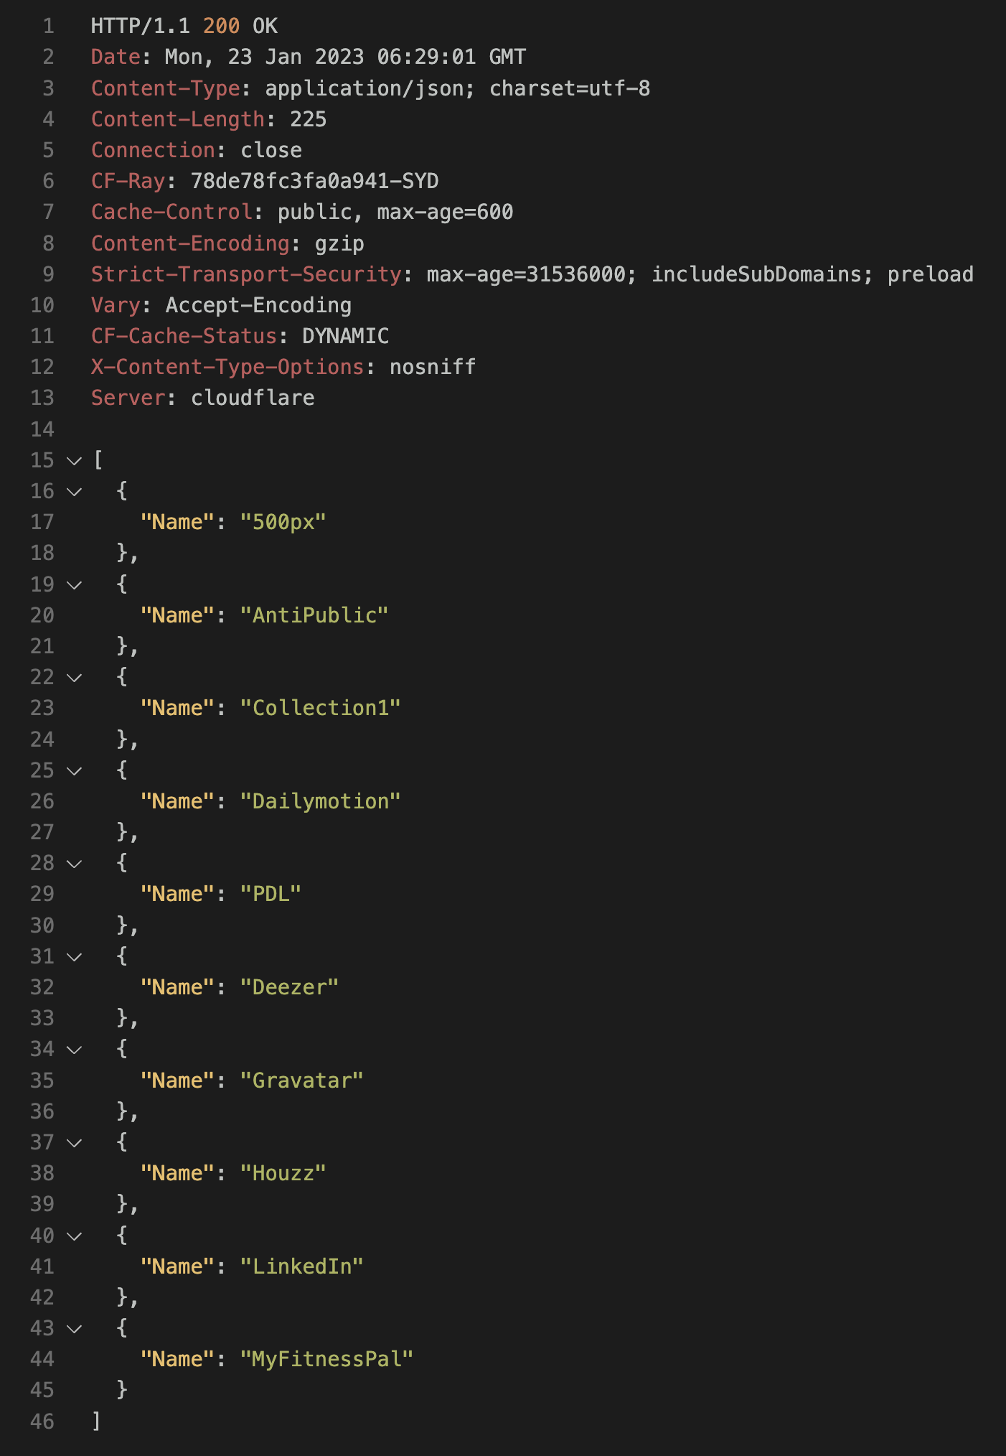The height and width of the screenshot is (1456, 1006).
Task: Fold the MyFitnessPal object block
Action: (x=74, y=1329)
